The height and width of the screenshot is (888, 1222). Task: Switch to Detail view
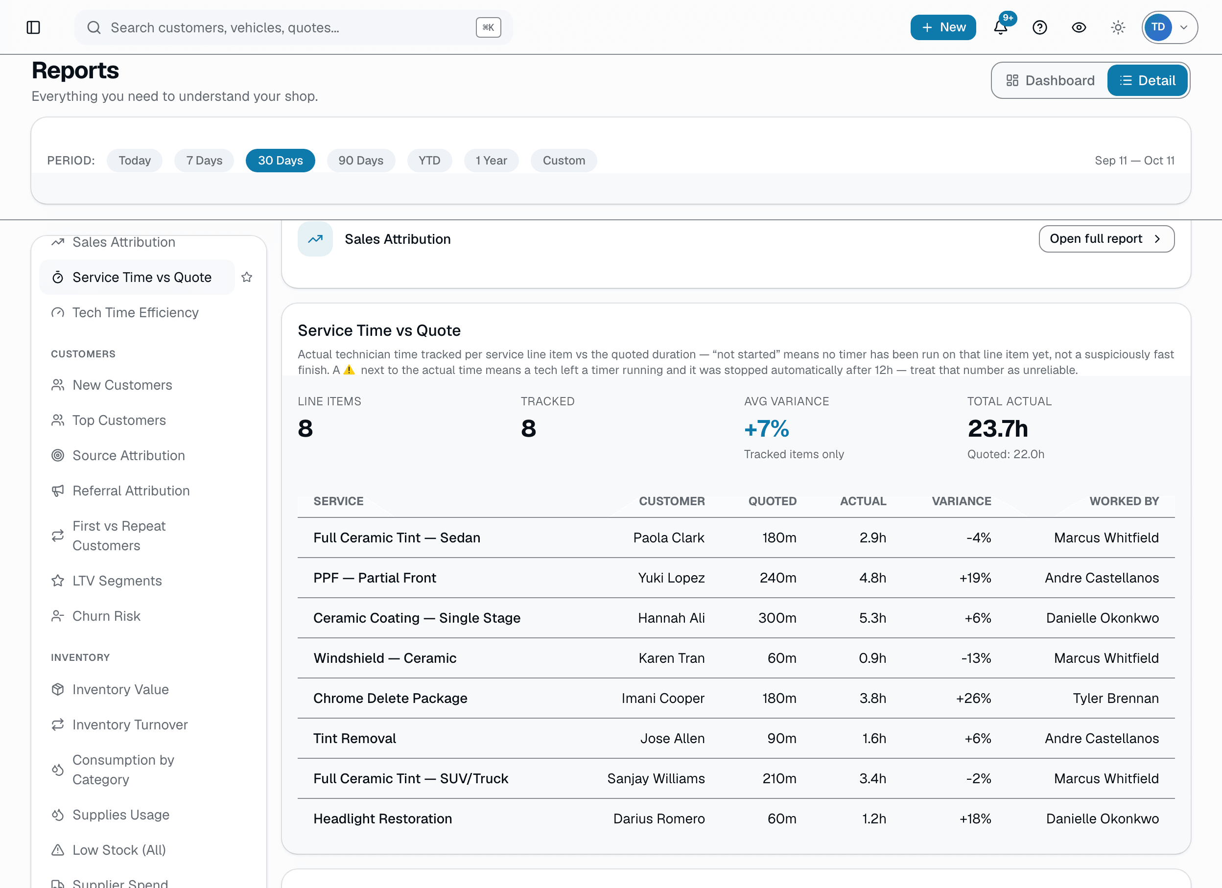pyautogui.click(x=1147, y=80)
